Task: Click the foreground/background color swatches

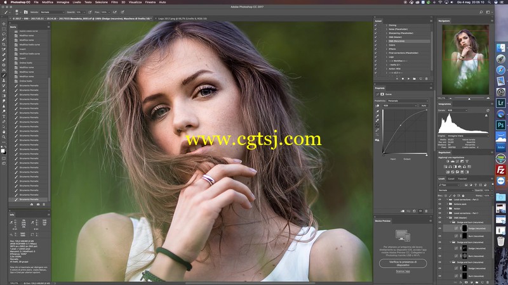Action: (3, 151)
